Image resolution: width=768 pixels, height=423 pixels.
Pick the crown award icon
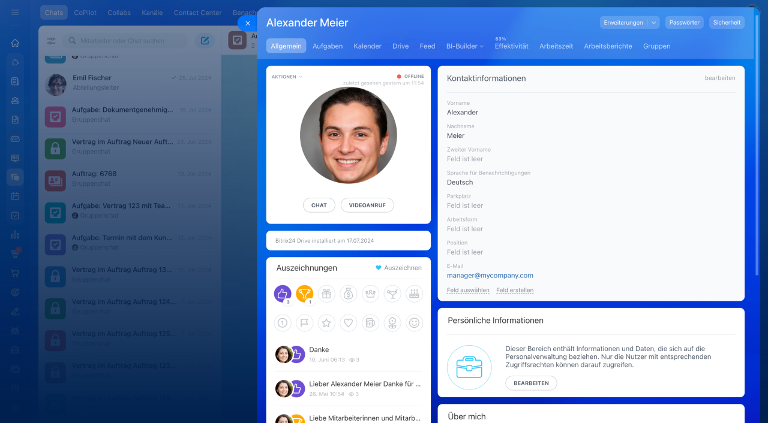[370, 294]
